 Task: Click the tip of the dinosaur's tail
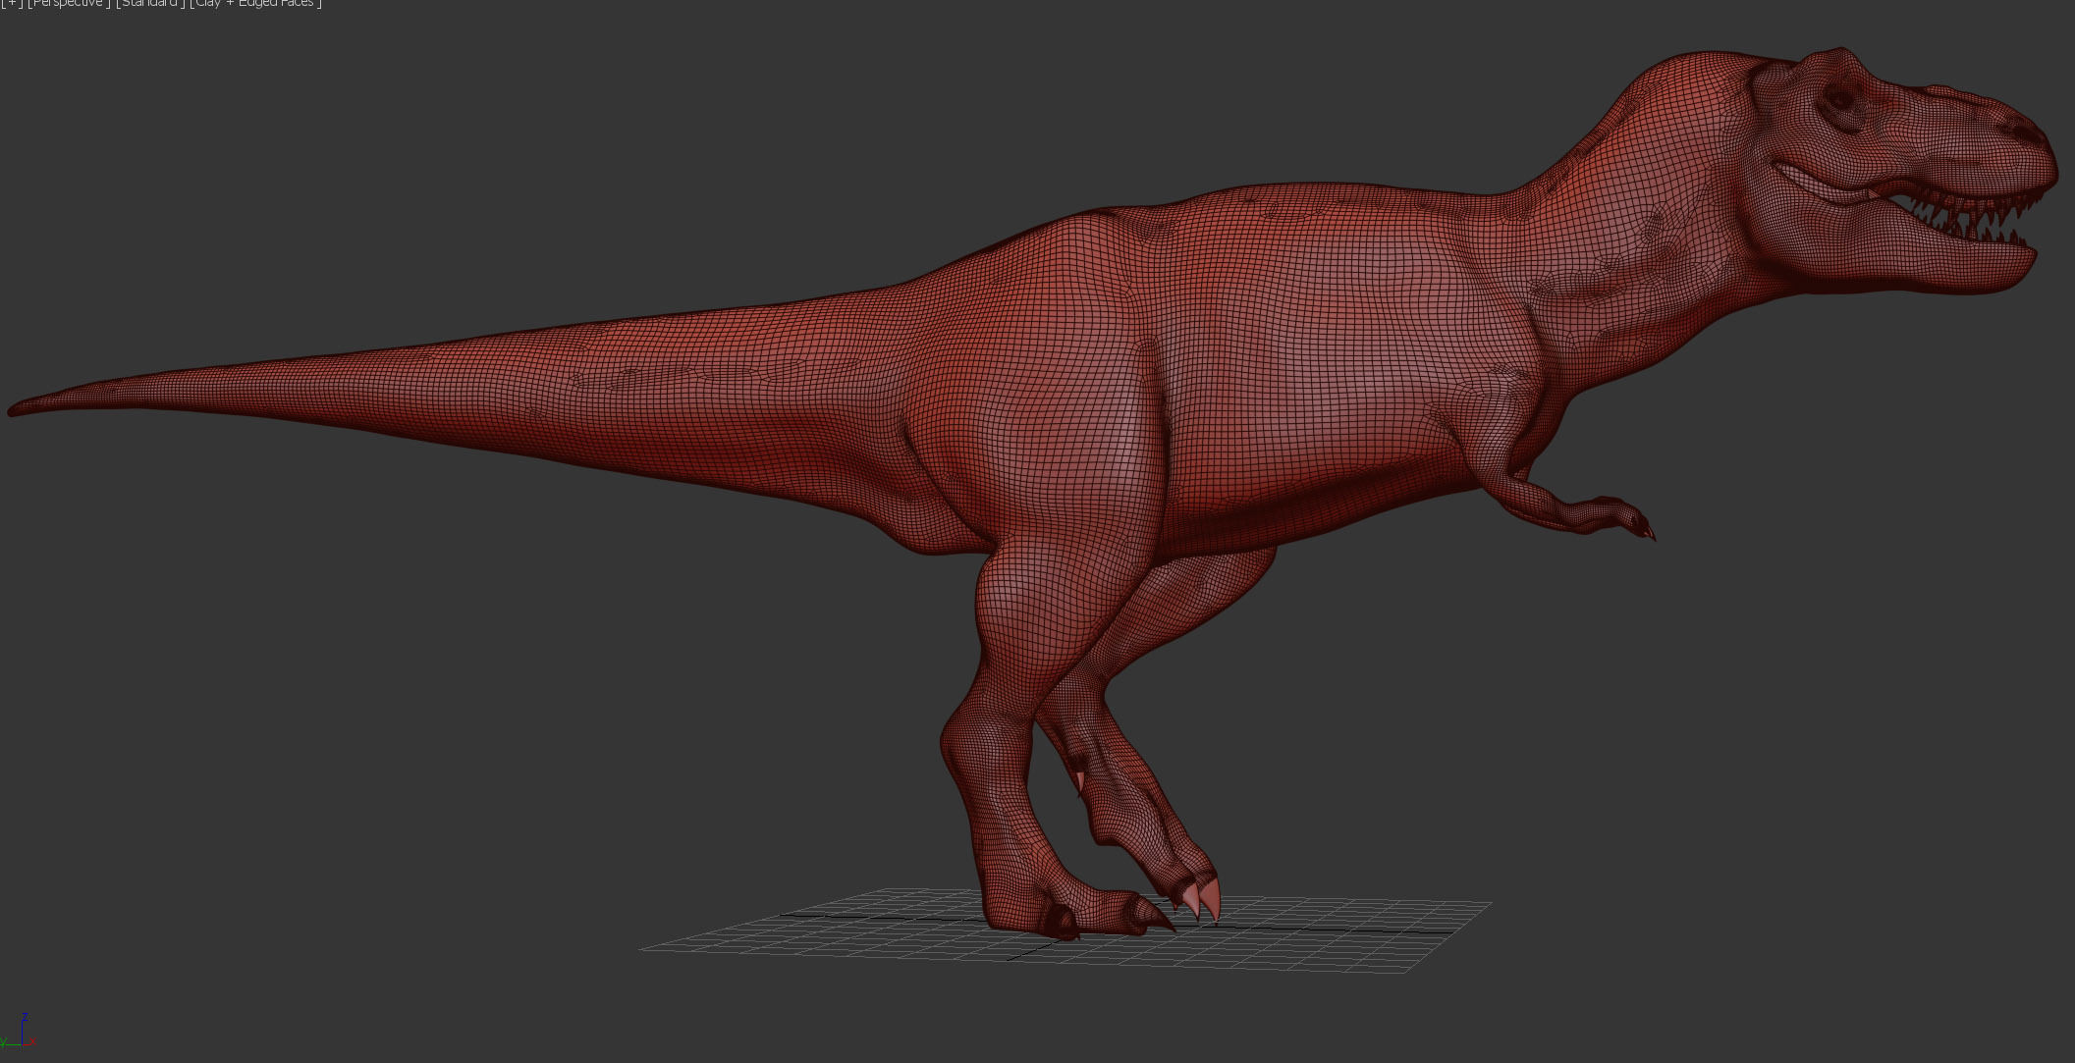click(14, 408)
